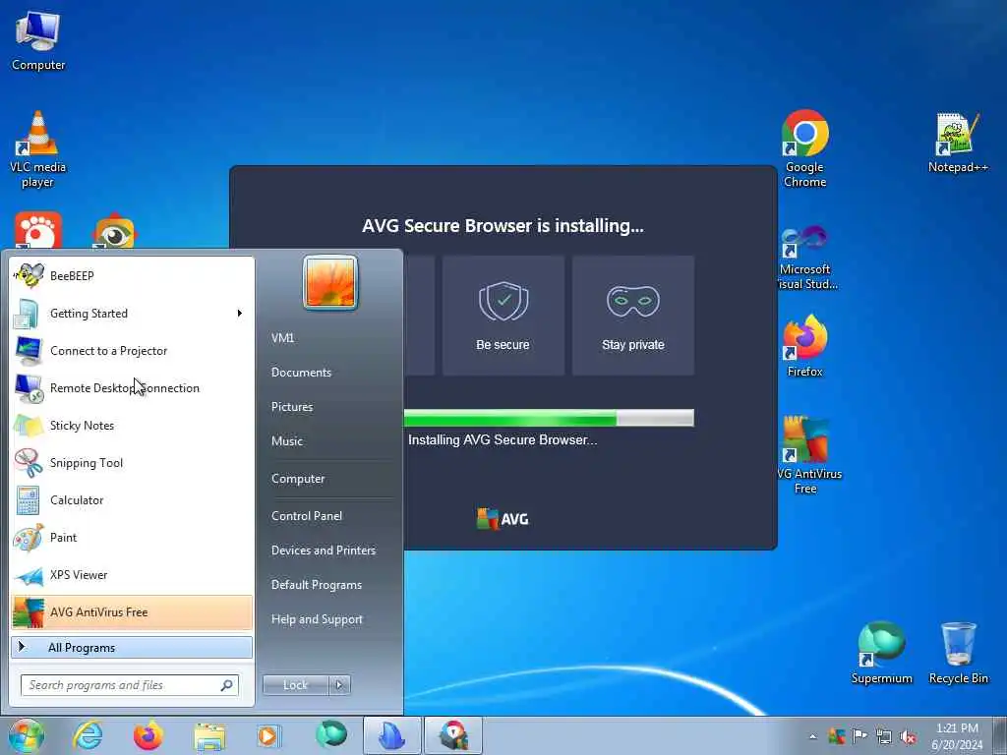Launch the Snipping Tool
The height and width of the screenshot is (755, 1007).
132,463
